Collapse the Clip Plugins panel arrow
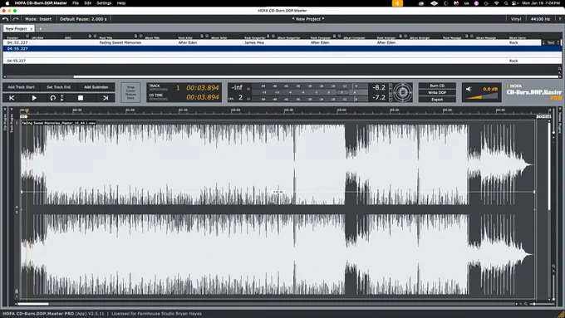Viewport: 565px width, 318px height. point(5,109)
